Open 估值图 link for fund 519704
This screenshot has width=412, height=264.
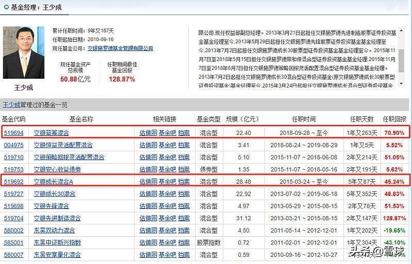[x=148, y=218]
